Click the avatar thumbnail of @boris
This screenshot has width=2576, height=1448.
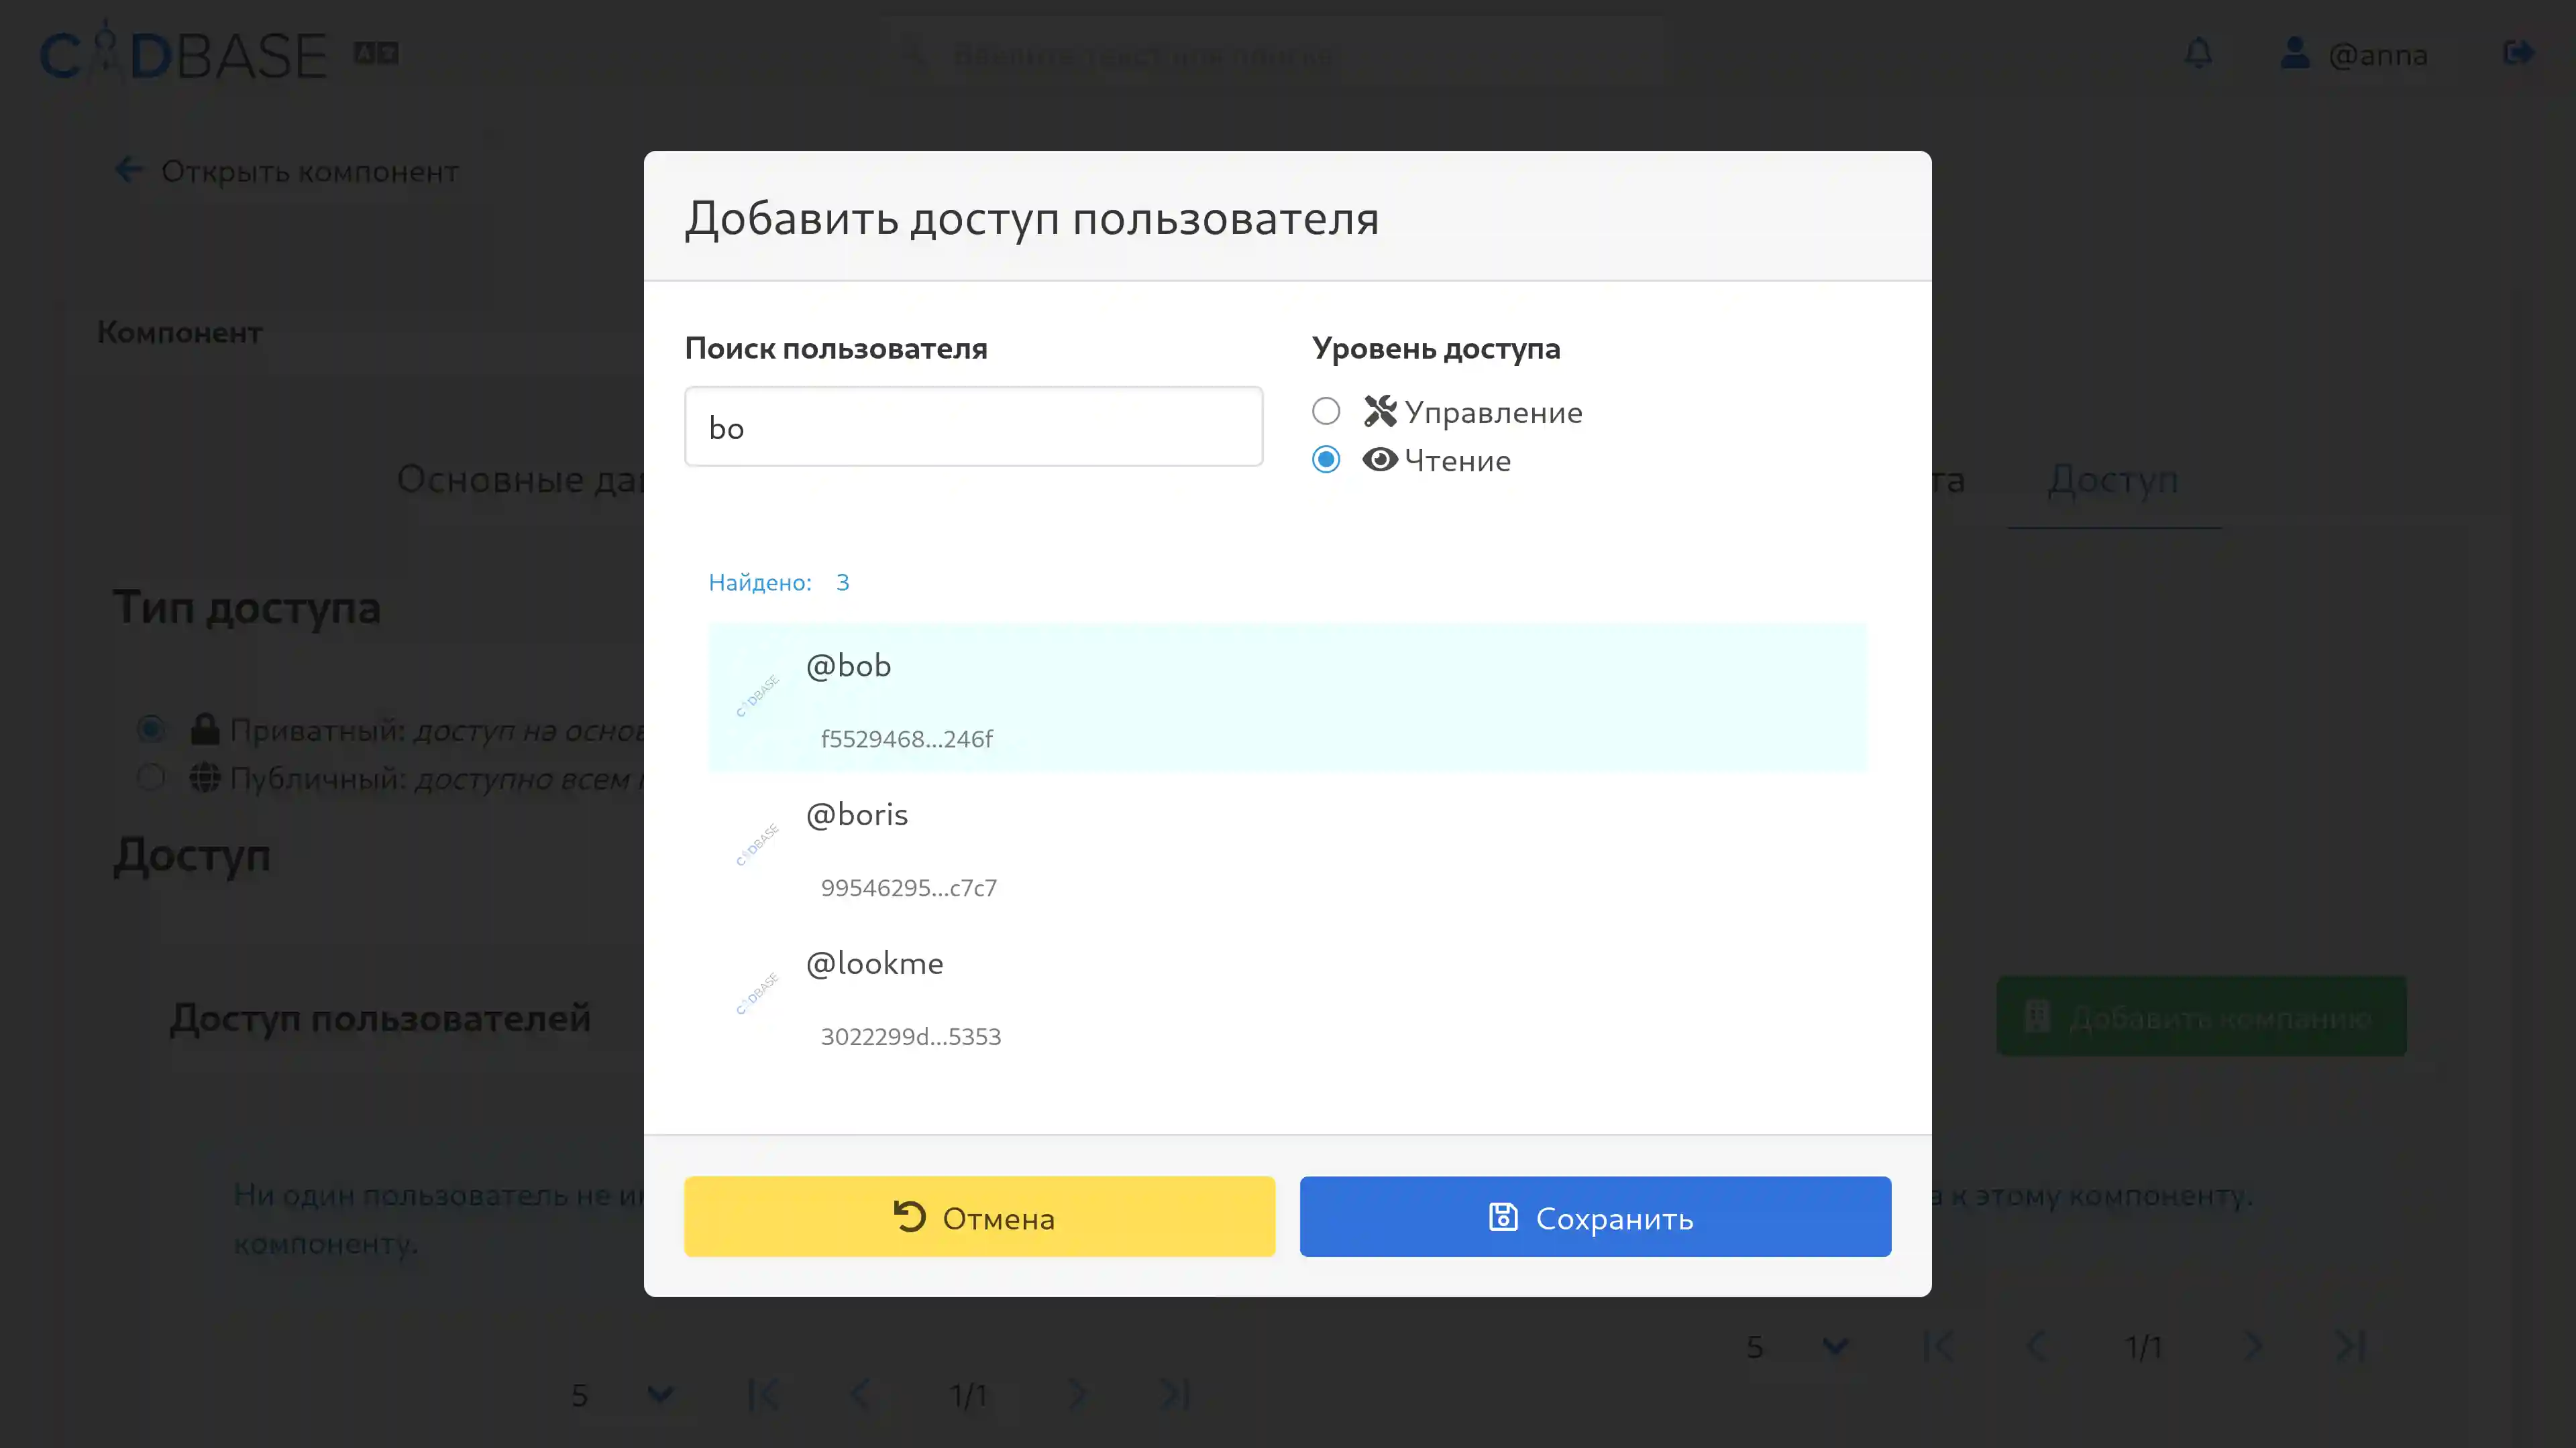757,845
